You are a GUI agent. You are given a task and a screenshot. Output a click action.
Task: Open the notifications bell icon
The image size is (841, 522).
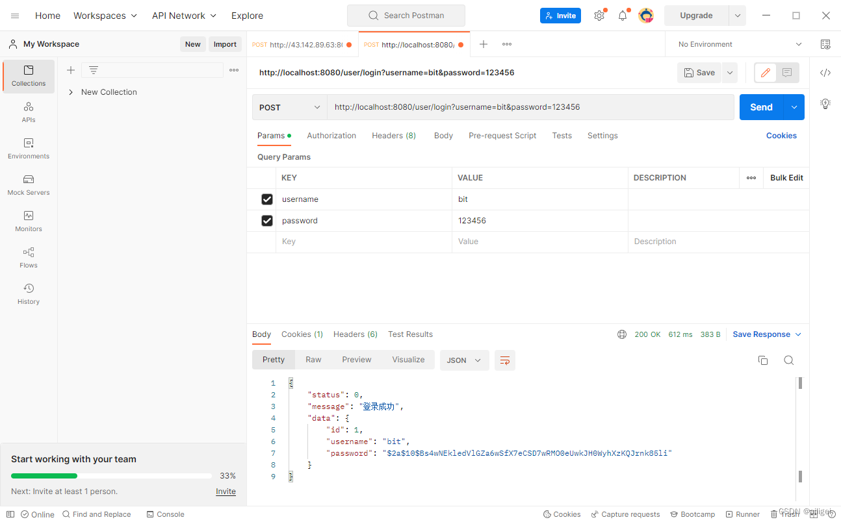623,16
